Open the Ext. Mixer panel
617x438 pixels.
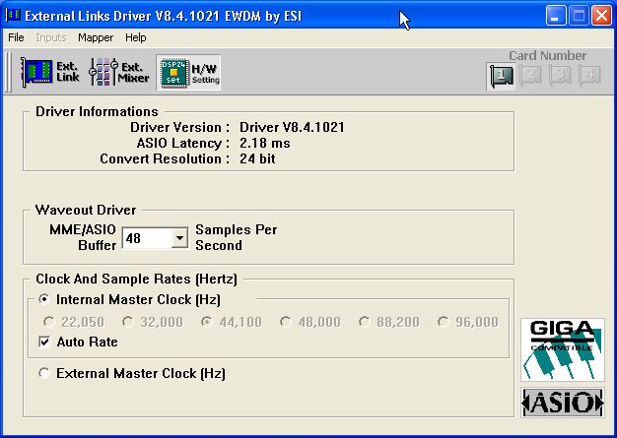119,72
